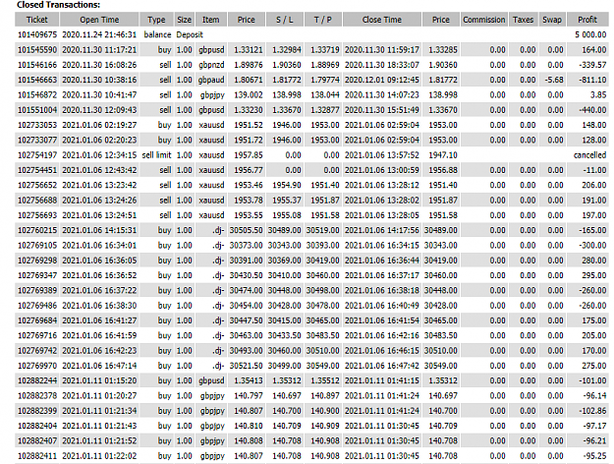Click the Close Time column header
This screenshot has height=464, width=614.
[x=382, y=20]
